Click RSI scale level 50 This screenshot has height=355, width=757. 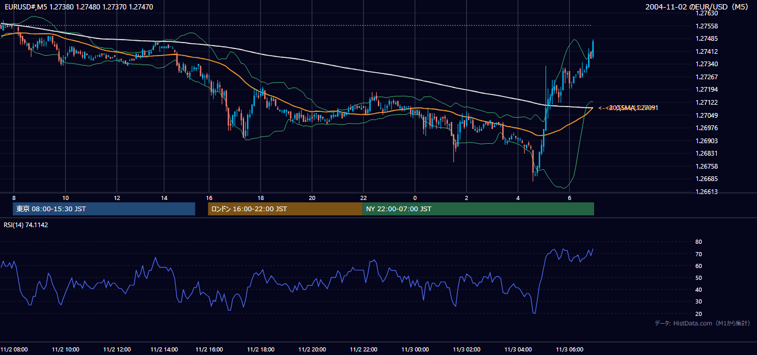coord(698,277)
